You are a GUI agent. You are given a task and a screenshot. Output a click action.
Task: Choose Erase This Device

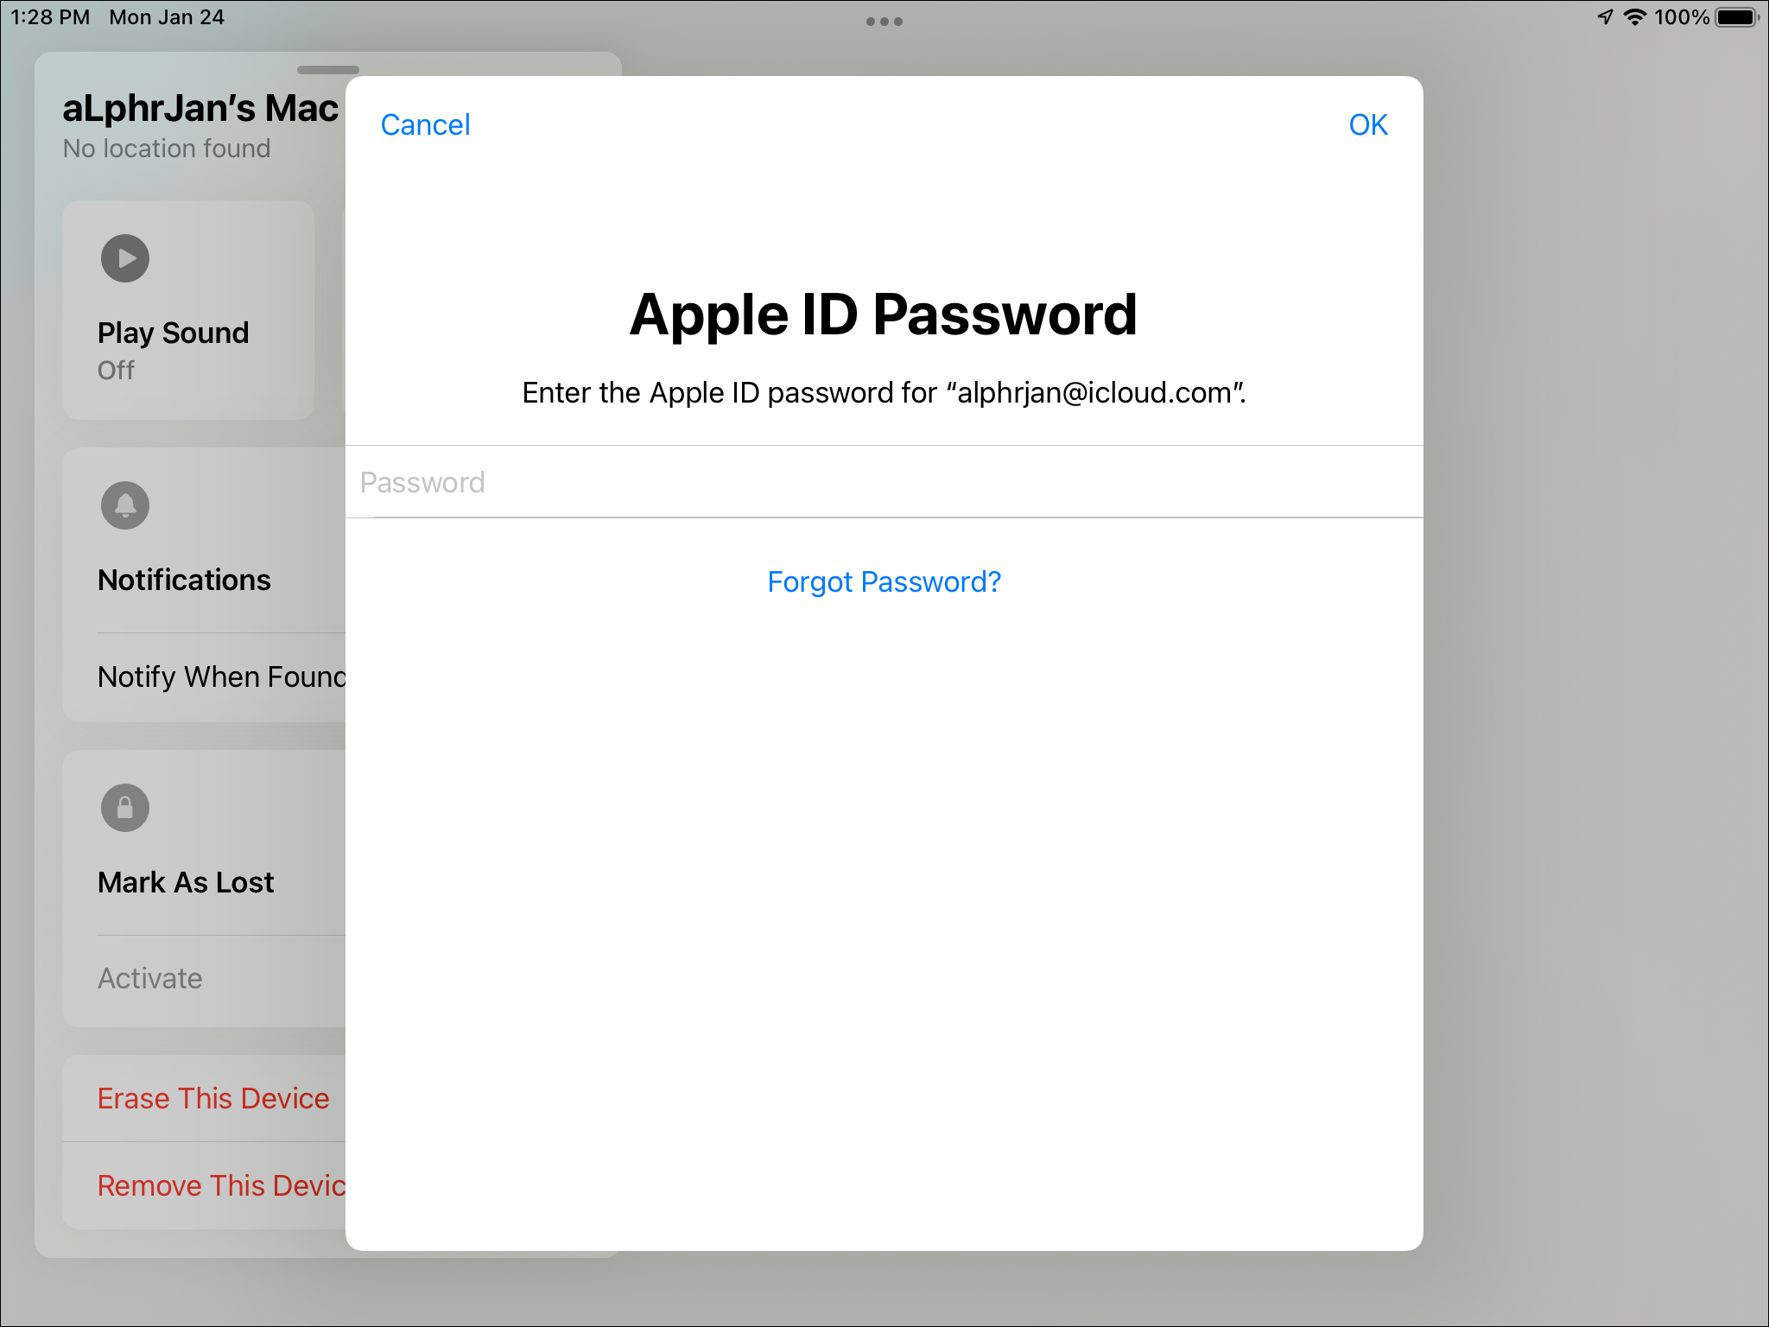coord(213,1098)
